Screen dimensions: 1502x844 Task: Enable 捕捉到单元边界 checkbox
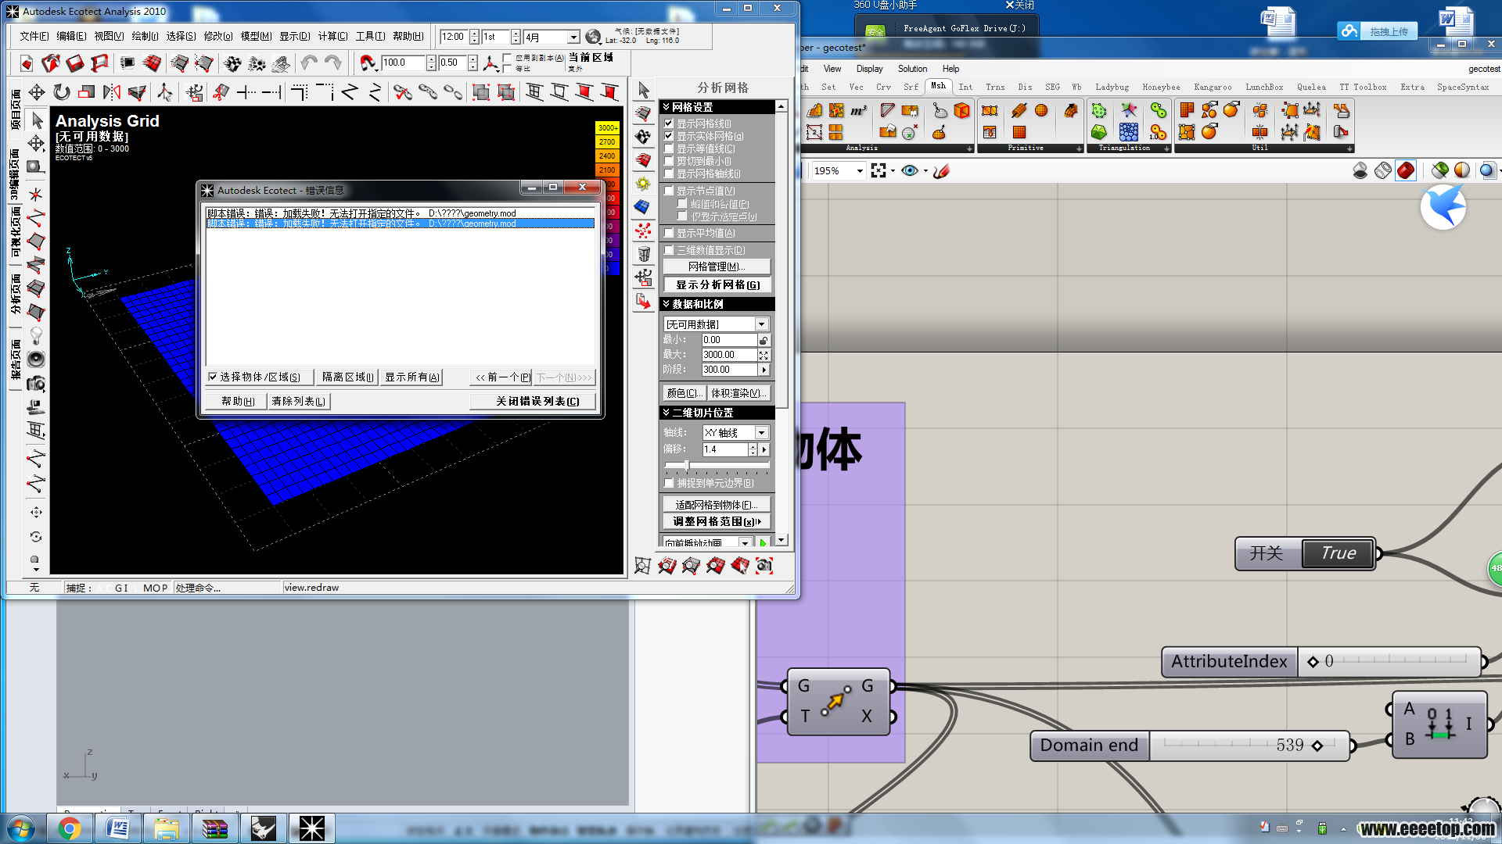point(669,483)
